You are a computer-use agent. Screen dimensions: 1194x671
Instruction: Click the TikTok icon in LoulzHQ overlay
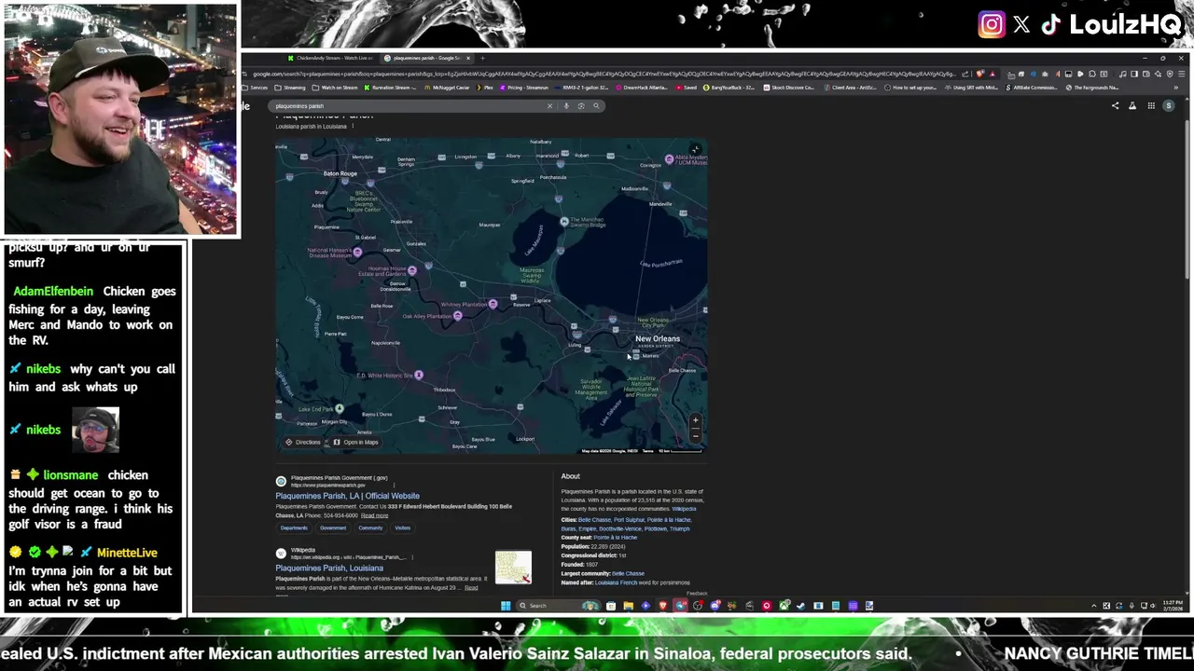[x=1051, y=25]
